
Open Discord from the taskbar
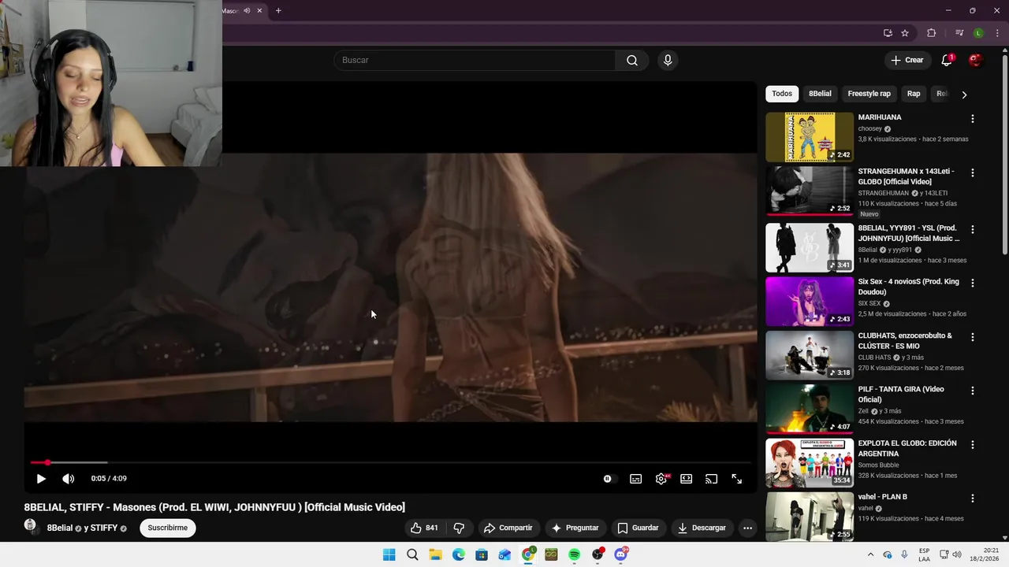621,554
